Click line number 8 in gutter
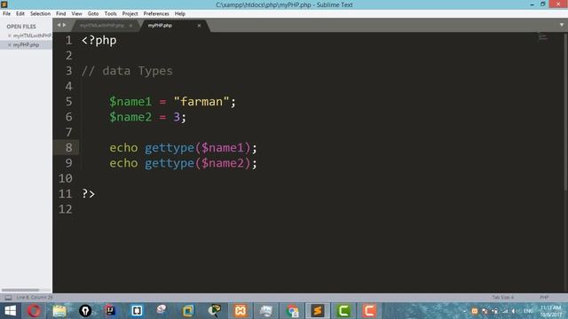568x319 pixels. pyautogui.click(x=69, y=148)
